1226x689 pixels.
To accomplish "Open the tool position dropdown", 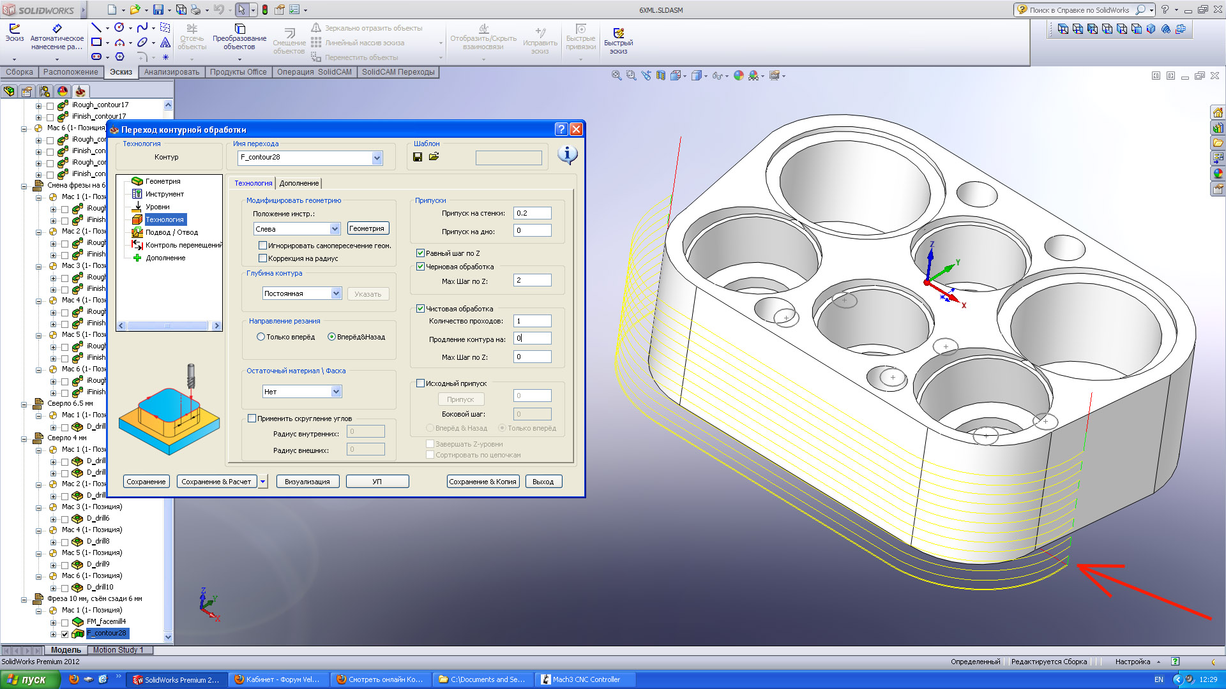I will (x=335, y=229).
